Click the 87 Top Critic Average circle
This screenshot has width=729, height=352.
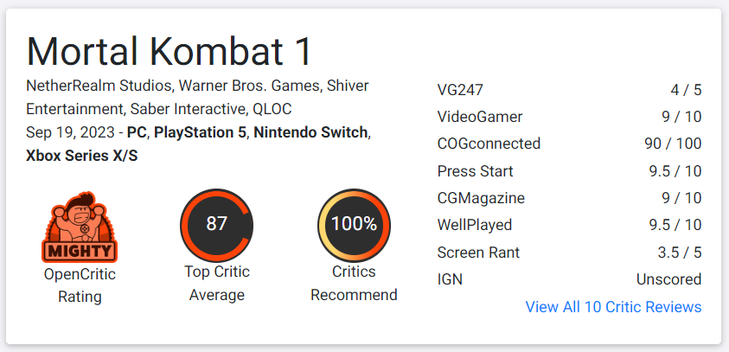(217, 226)
